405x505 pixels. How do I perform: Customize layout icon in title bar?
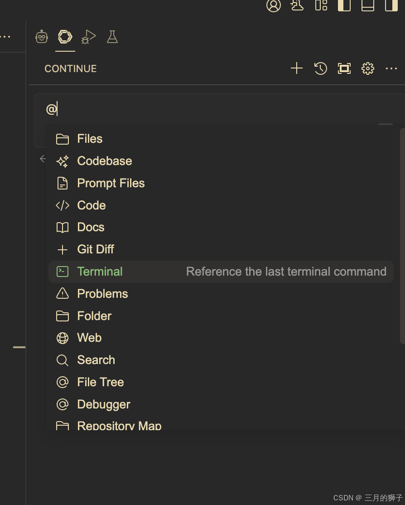click(x=321, y=5)
